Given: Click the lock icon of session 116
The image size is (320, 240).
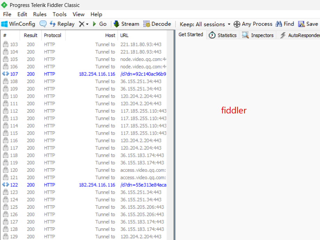Looking at the screenshot, I should (x=6, y=140).
